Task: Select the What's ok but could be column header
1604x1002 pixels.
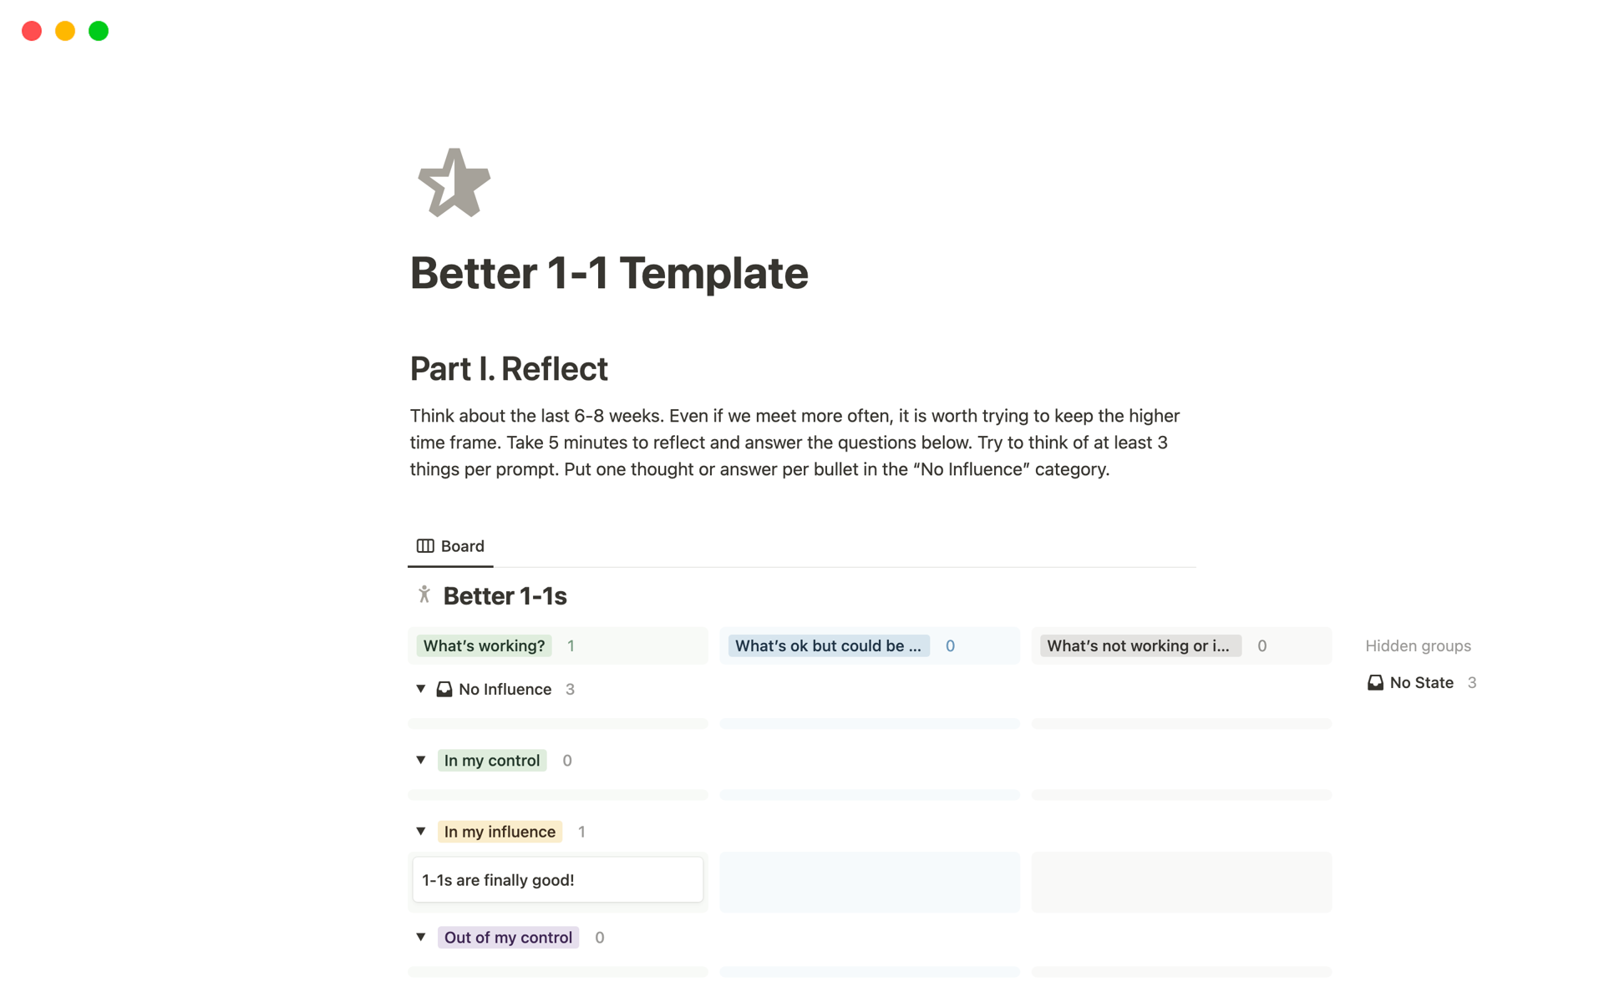Action: tap(828, 645)
